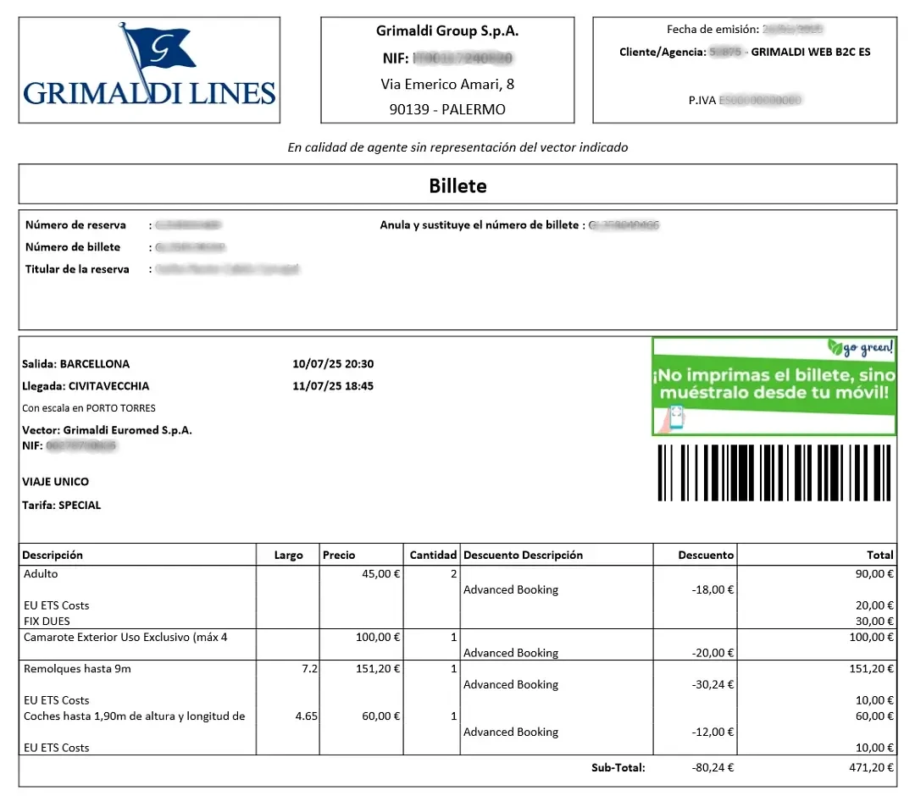Click the Cantidad column header

433,556
